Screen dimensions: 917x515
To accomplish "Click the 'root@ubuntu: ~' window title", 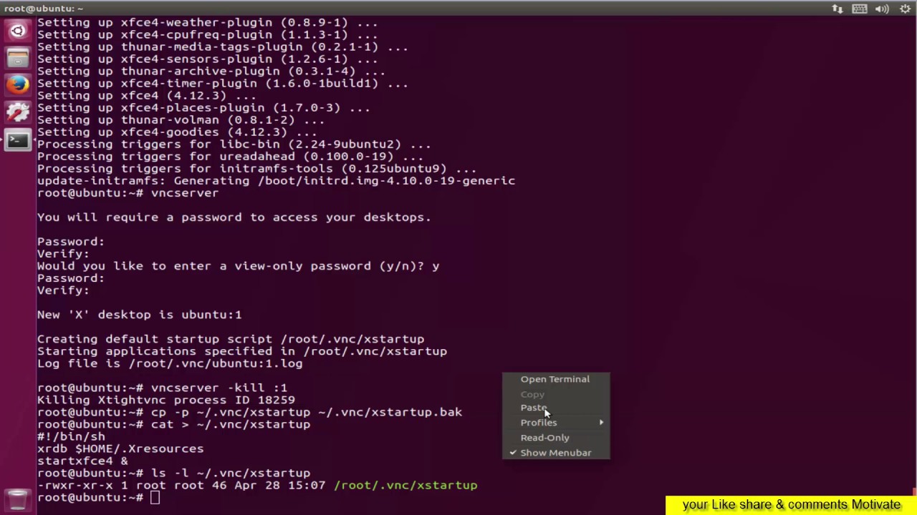I will (x=44, y=9).
